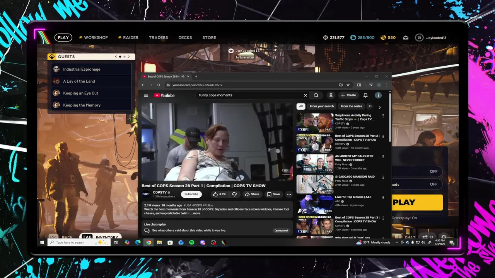This screenshot has height=278, width=495.
Task: Open the STORE tab
Action: (x=209, y=37)
